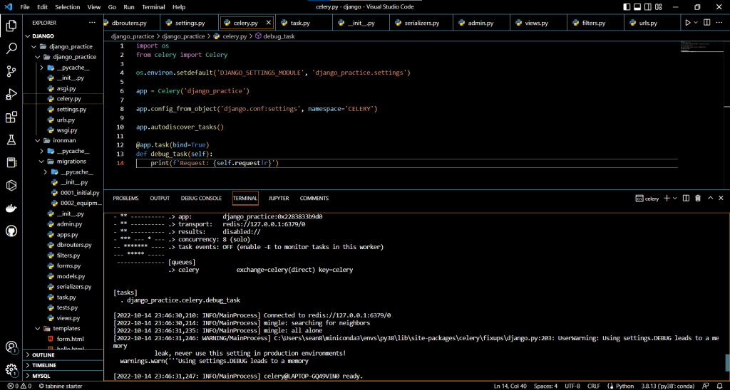The image size is (730, 390).
Task: Open the Terminal menu
Action: click(x=153, y=7)
